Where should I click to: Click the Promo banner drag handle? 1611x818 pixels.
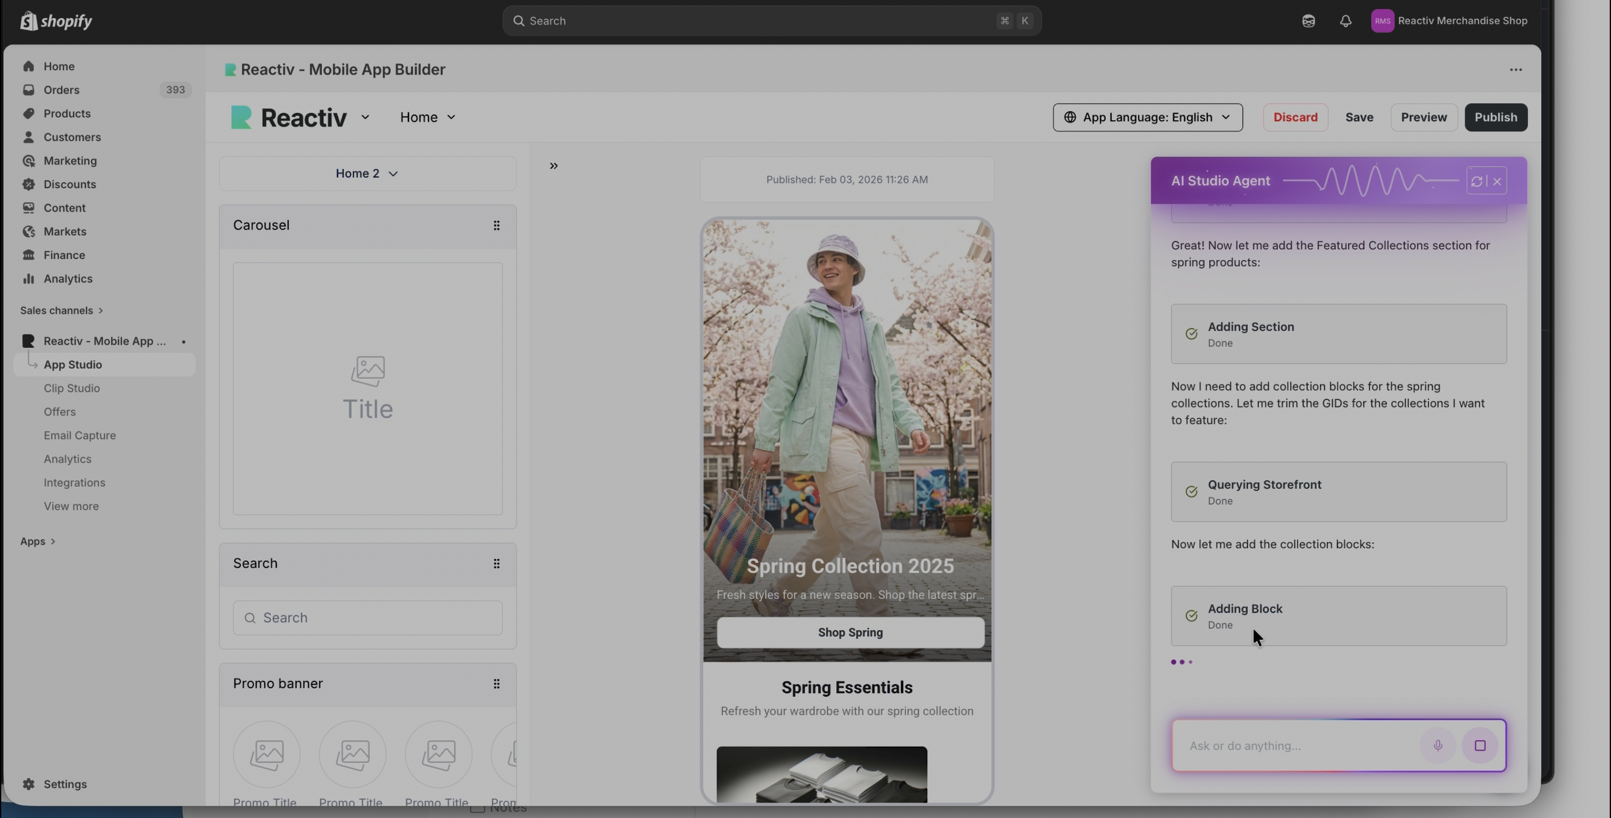[497, 684]
